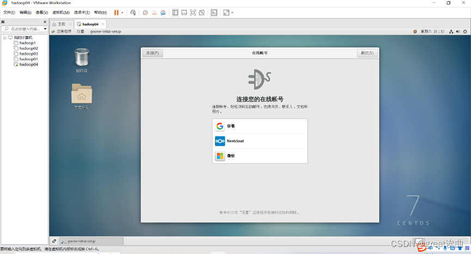Select the hadoop04 tab
Screen dimensions: 471x254
click(x=90, y=24)
